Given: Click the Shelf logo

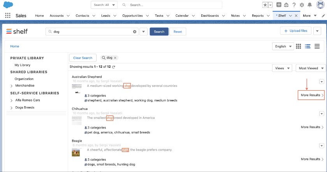Looking at the screenshot, I should click(x=17, y=32).
